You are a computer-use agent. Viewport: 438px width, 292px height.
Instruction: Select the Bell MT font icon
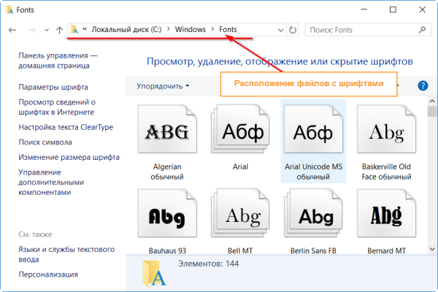[240, 213]
